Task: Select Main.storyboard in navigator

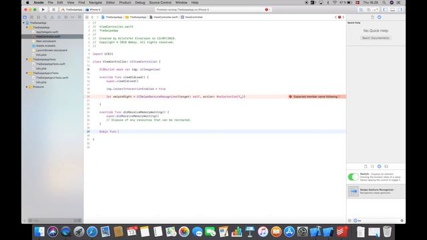Action: point(46,41)
